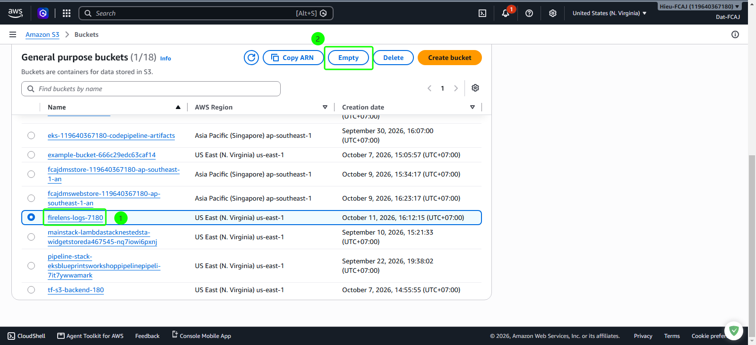Open Console Mobile App in footer
The height and width of the screenshot is (345, 756).
[x=201, y=336]
